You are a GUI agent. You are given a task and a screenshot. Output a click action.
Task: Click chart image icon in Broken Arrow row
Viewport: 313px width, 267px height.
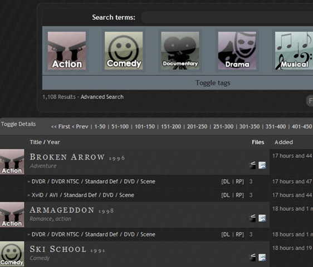262,165
